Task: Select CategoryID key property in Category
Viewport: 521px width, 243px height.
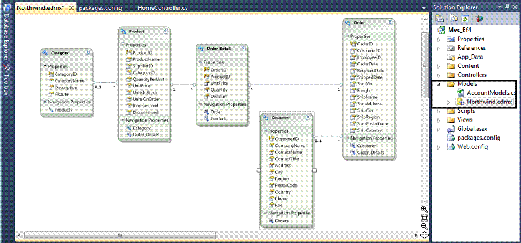Action: click(66, 74)
